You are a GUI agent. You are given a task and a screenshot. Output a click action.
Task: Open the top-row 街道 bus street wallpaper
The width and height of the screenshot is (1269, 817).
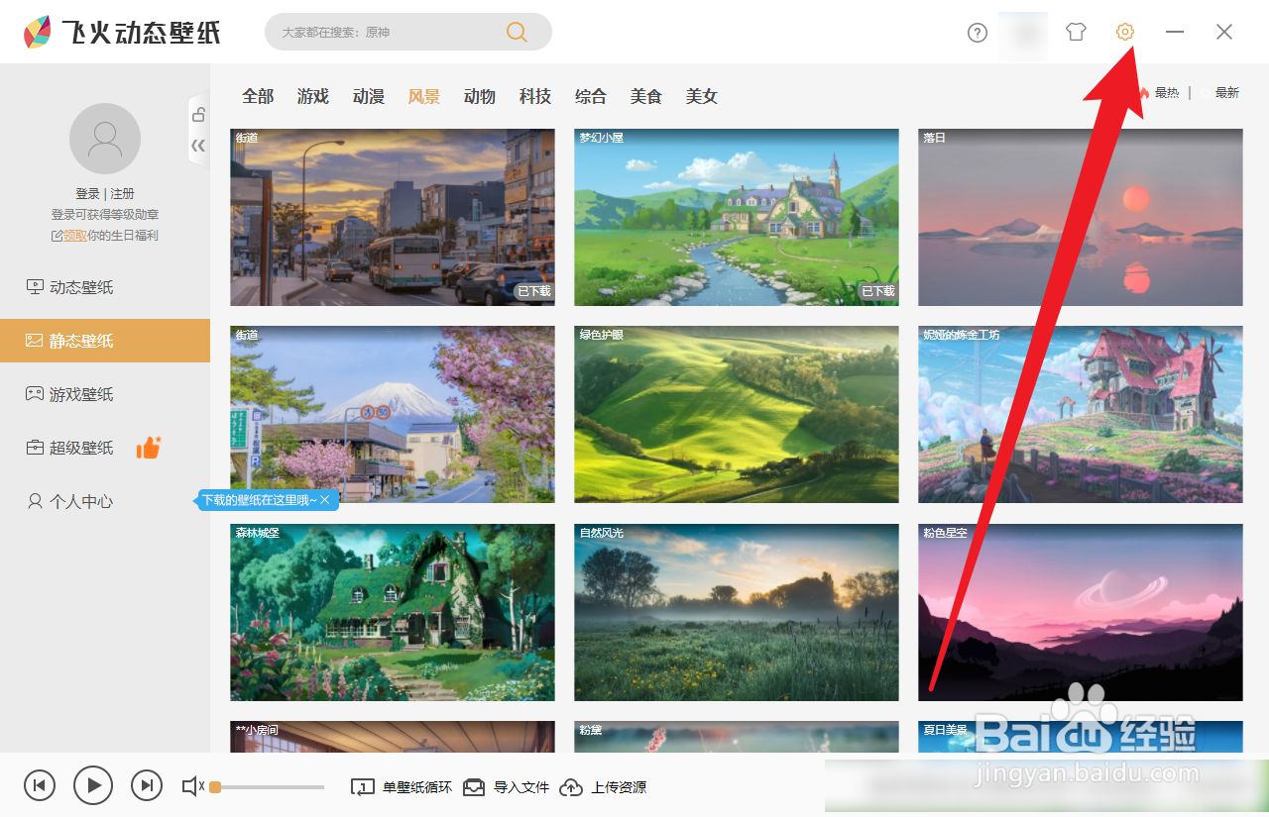coord(393,217)
